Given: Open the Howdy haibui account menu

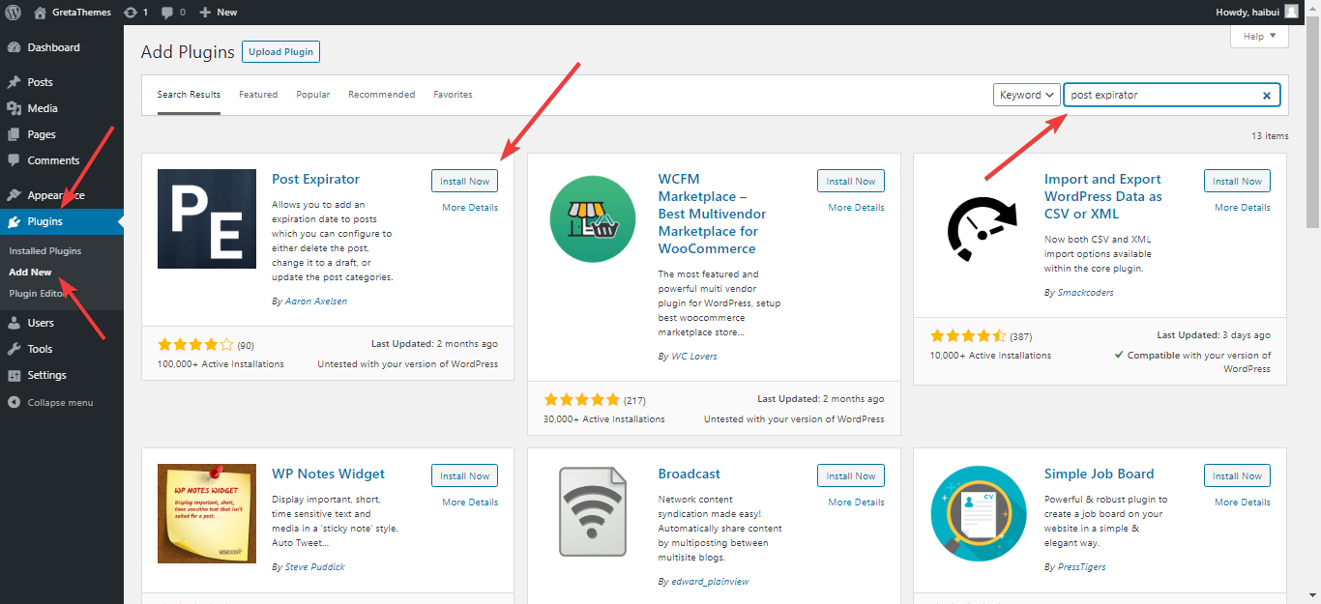Looking at the screenshot, I should click(x=1257, y=12).
